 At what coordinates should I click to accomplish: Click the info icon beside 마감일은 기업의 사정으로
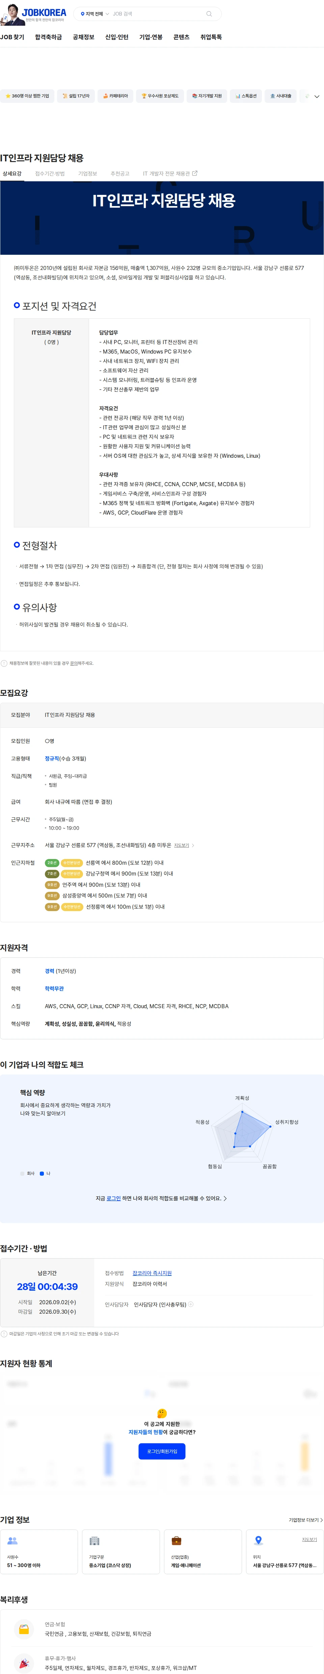click(x=4, y=1334)
